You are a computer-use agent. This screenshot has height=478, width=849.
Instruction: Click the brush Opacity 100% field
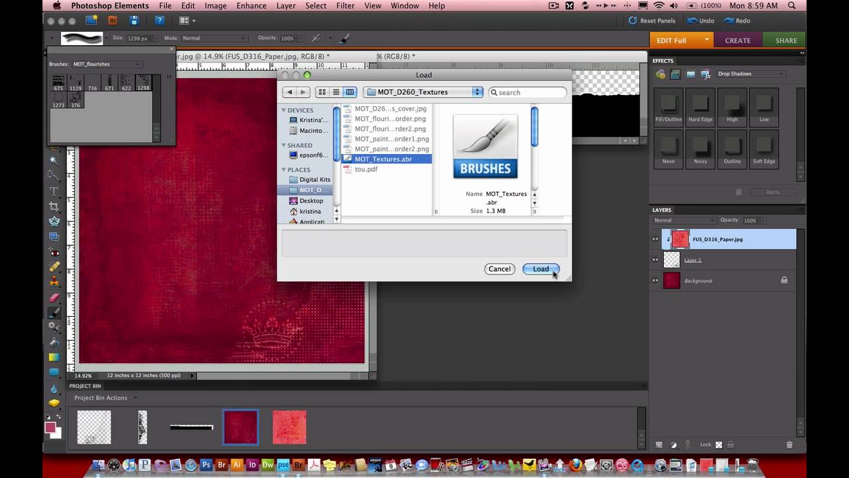point(287,39)
